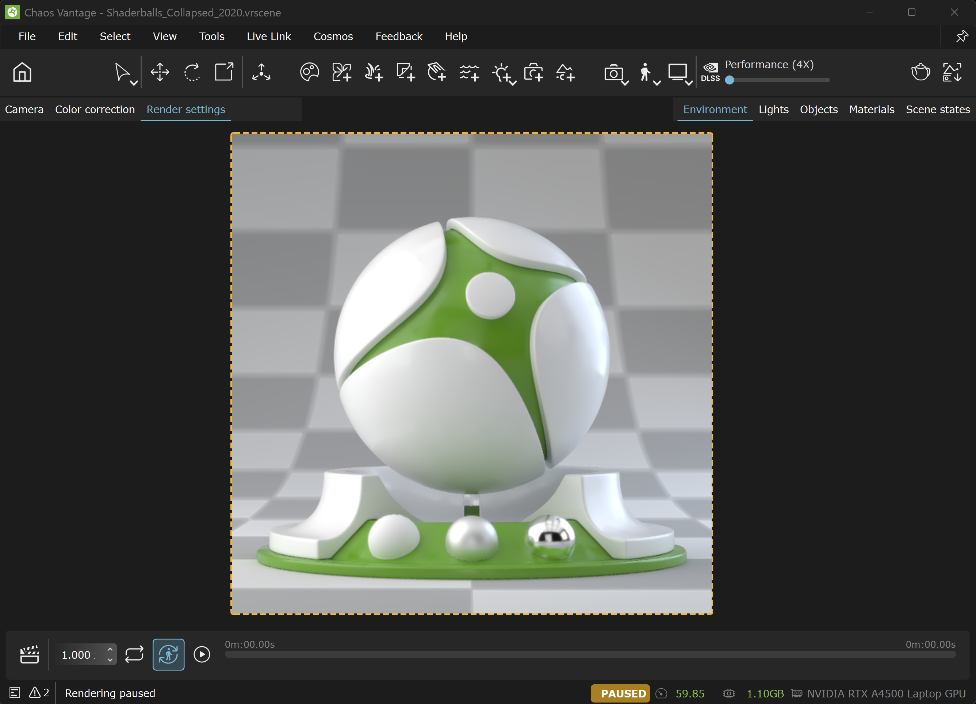Click the add plant scatter icon
The height and width of the screenshot is (704, 976).
374,72
